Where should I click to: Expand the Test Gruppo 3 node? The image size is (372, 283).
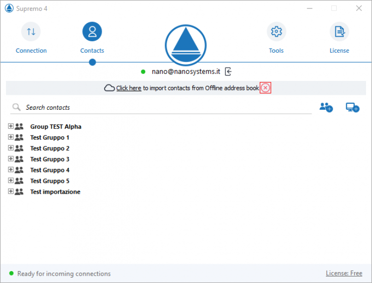pyautogui.click(x=11, y=158)
